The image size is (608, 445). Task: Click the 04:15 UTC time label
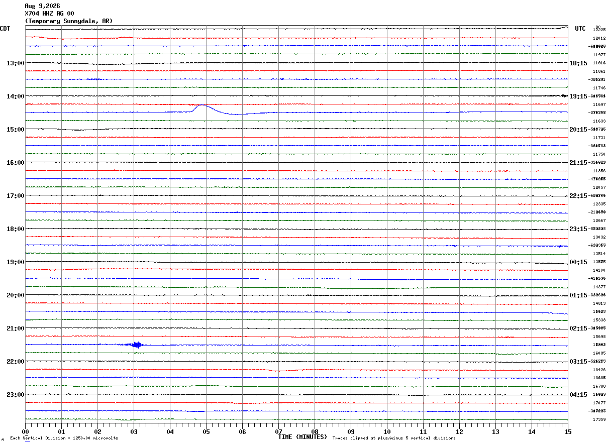click(x=578, y=394)
